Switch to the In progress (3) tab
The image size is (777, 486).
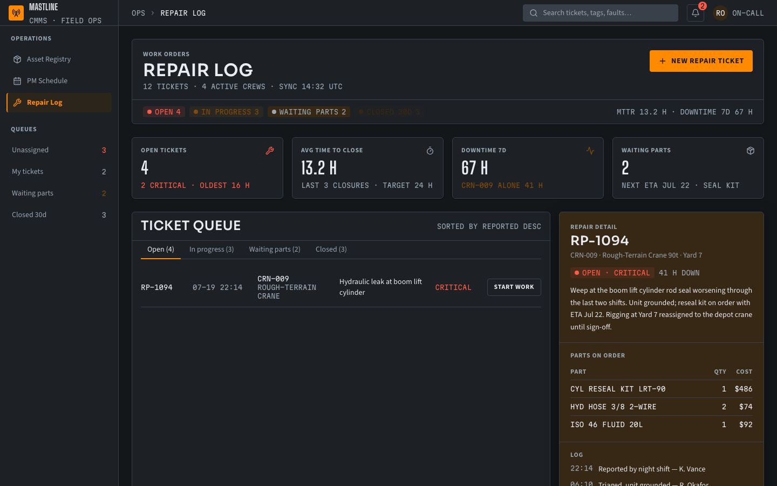212,249
